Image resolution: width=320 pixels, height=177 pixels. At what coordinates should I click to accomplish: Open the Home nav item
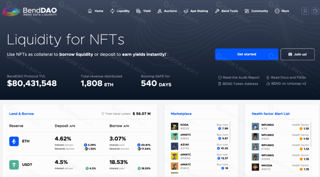[96, 11]
